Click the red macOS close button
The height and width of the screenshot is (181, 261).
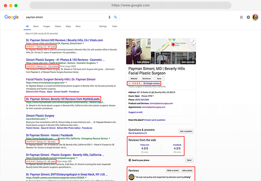pyautogui.click(x=6, y=6)
